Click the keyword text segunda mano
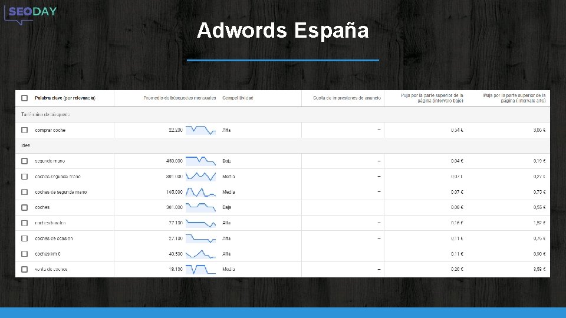 pos(50,161)
